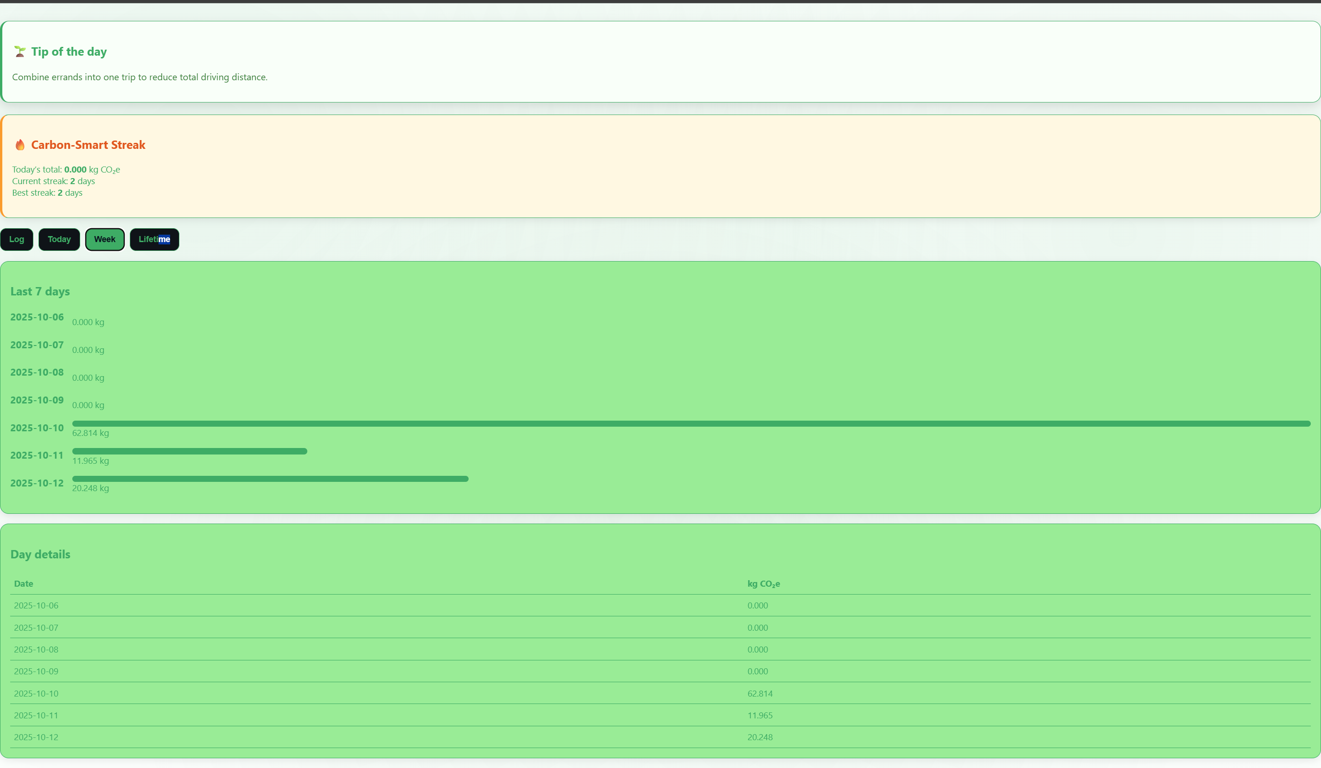Click the 2025-10-10 emissions bar
The width and height of the screenshot is (1321, 768).
691,423
